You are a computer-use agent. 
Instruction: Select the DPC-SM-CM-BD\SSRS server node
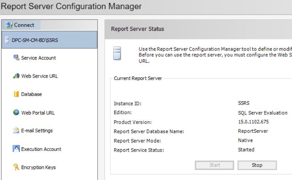[49, 40]
